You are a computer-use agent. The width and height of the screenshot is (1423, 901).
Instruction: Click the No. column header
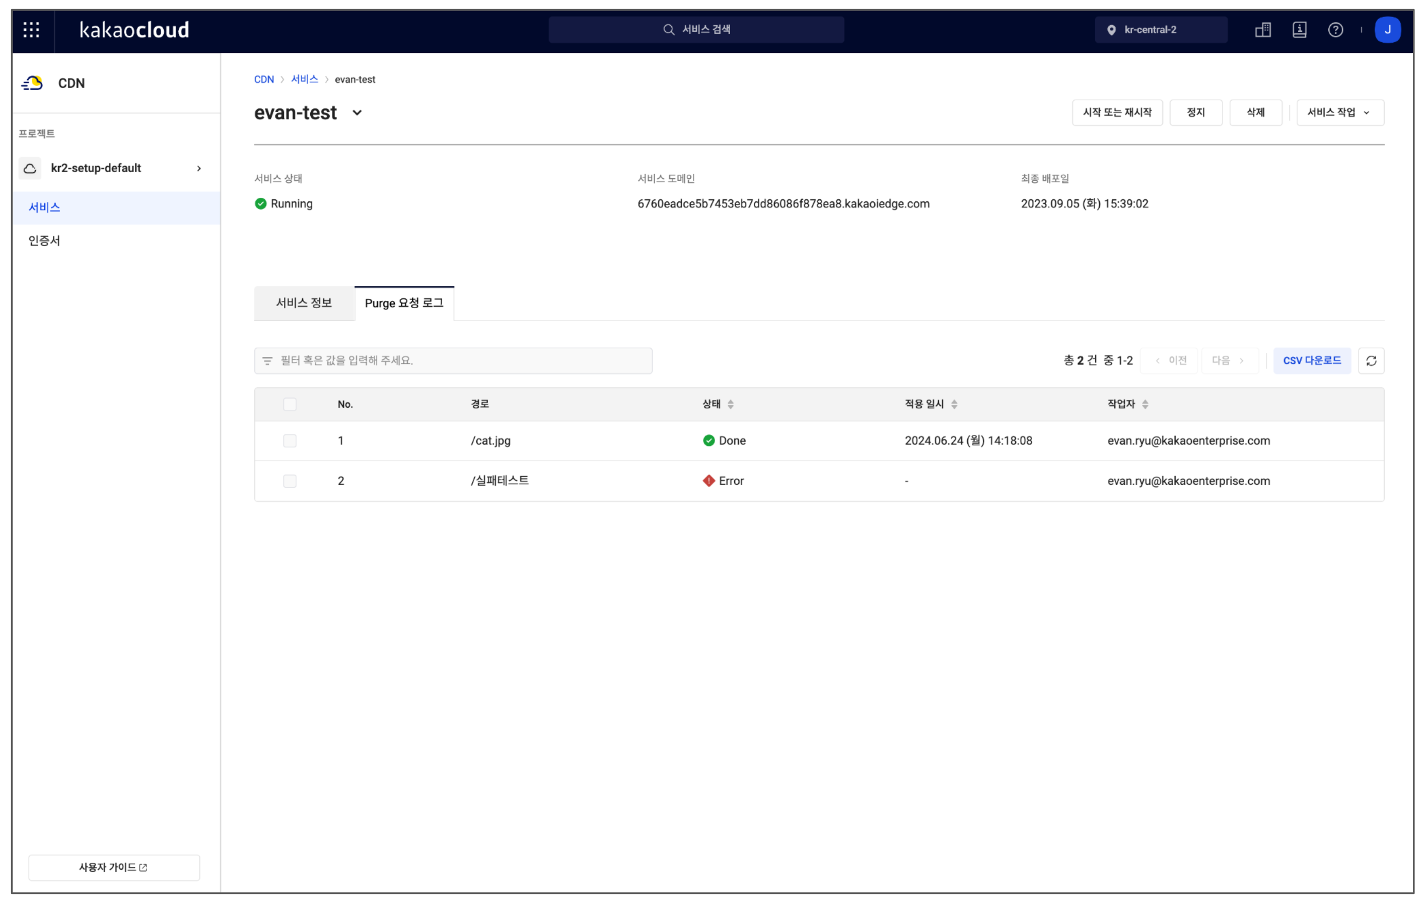click(345, 404)
